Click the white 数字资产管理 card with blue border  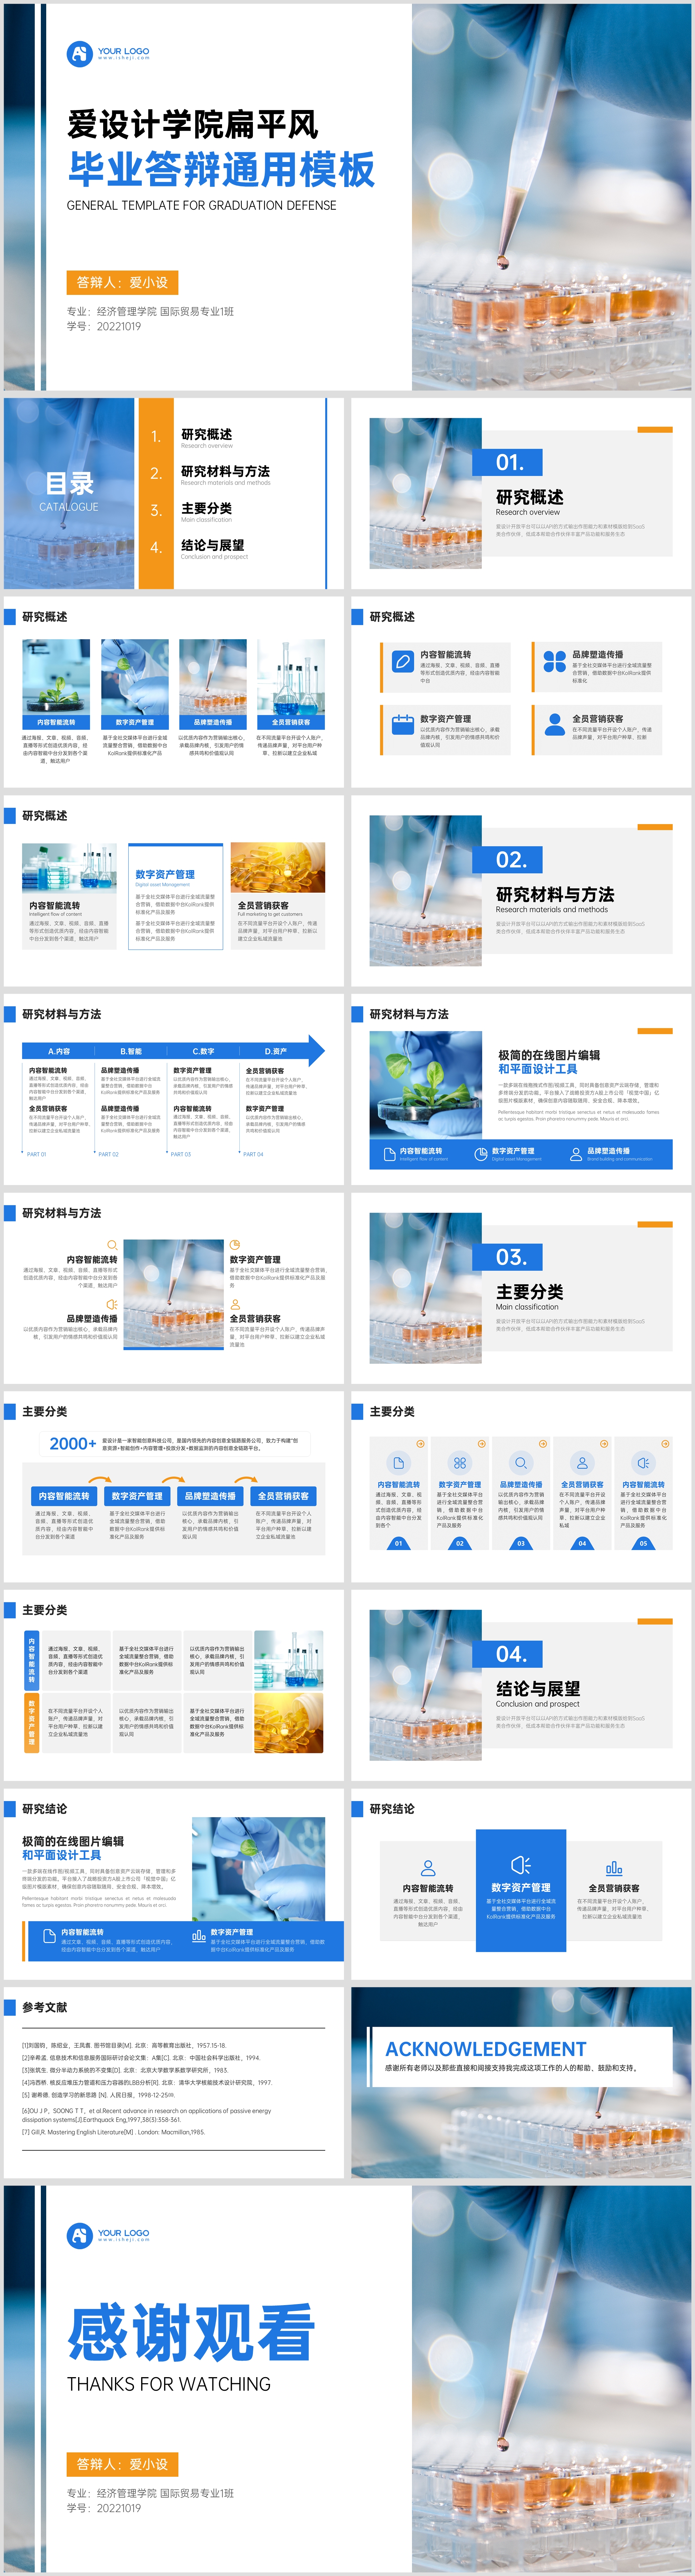pos(175,896)
